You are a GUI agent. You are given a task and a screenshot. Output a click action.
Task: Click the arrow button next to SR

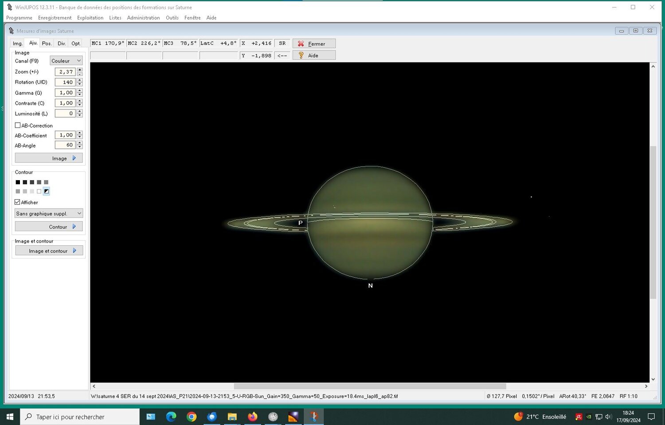tap(282, 56)
